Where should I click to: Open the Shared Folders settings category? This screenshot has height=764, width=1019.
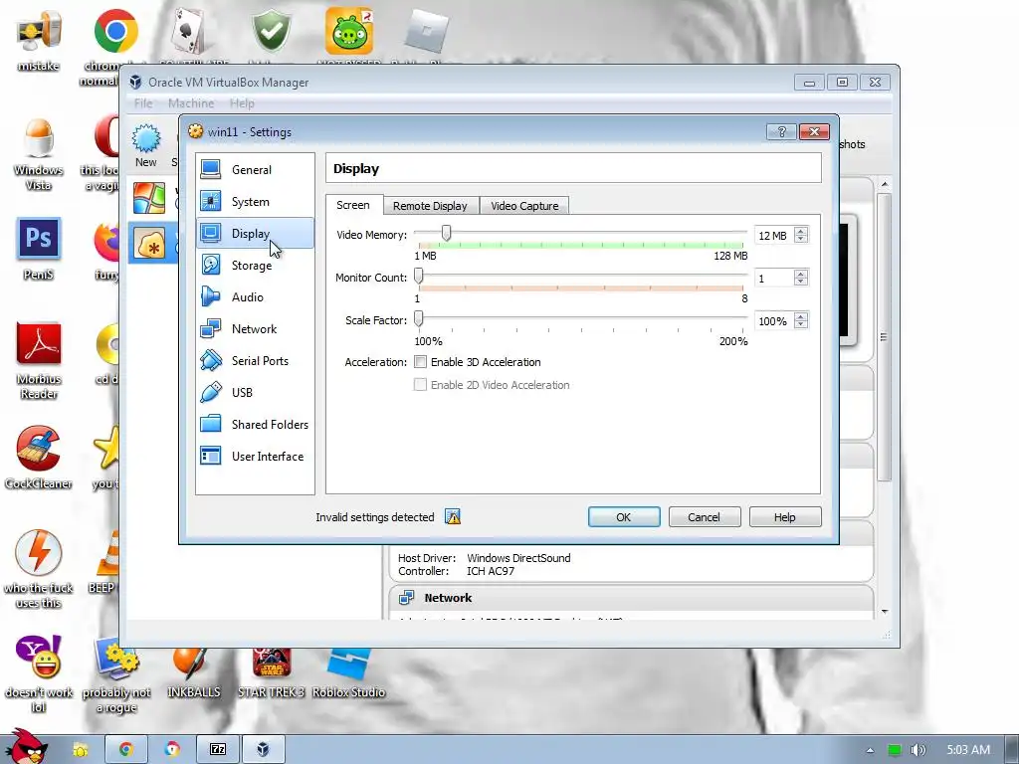(255, 424)
